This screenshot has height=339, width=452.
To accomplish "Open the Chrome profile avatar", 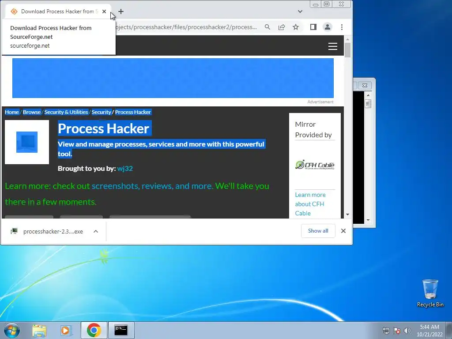I will [x=328, y=27].
